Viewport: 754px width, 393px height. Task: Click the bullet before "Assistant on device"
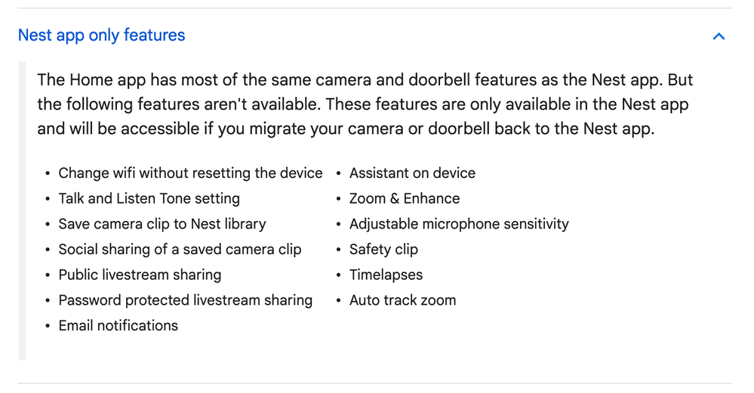pos(339,174)
